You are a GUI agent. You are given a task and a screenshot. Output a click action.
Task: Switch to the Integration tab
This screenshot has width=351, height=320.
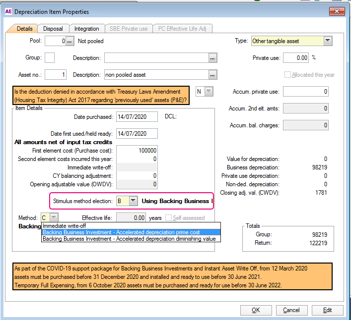(87, 29)
